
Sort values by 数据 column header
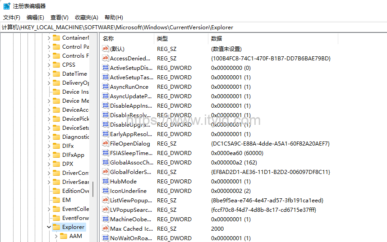(273, 38)
